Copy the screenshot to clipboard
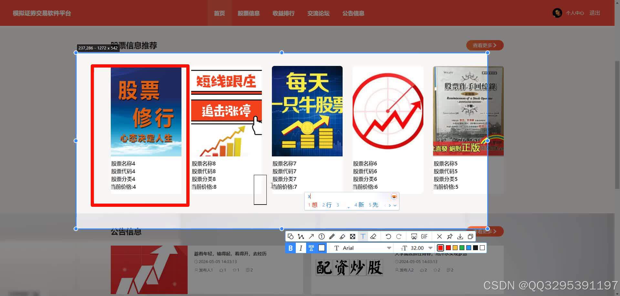 (470, 237)
